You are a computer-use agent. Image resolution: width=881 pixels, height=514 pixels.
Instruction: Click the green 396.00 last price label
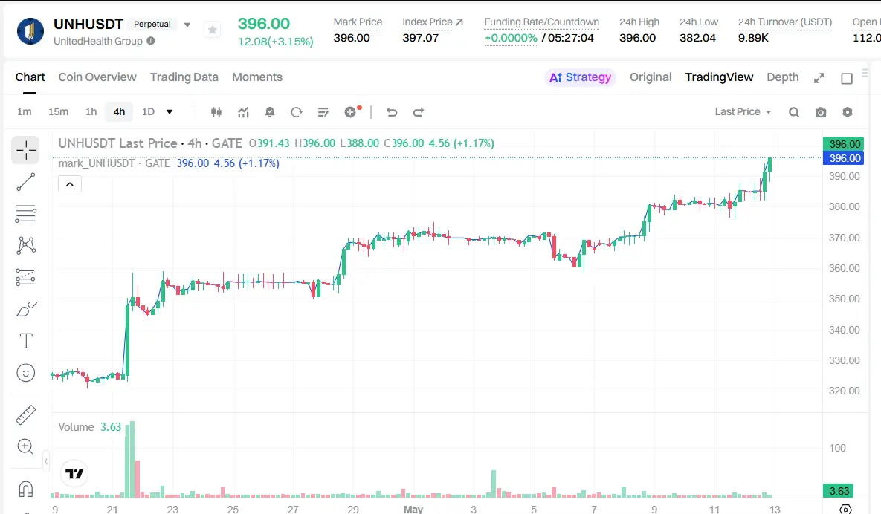[x=844, y=144]
